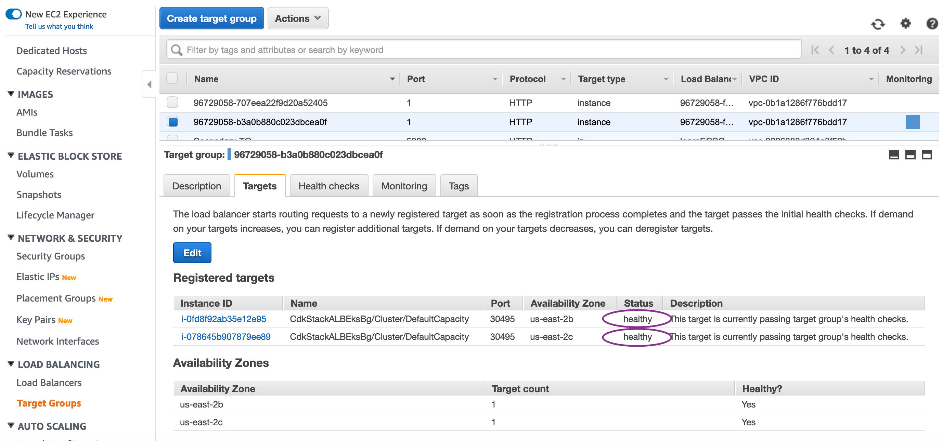The image size is (943, 441).
Task: Set the split details pane layout icon
Action: pos(910,155)
